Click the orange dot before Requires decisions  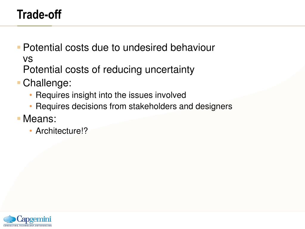click(31, 106)
